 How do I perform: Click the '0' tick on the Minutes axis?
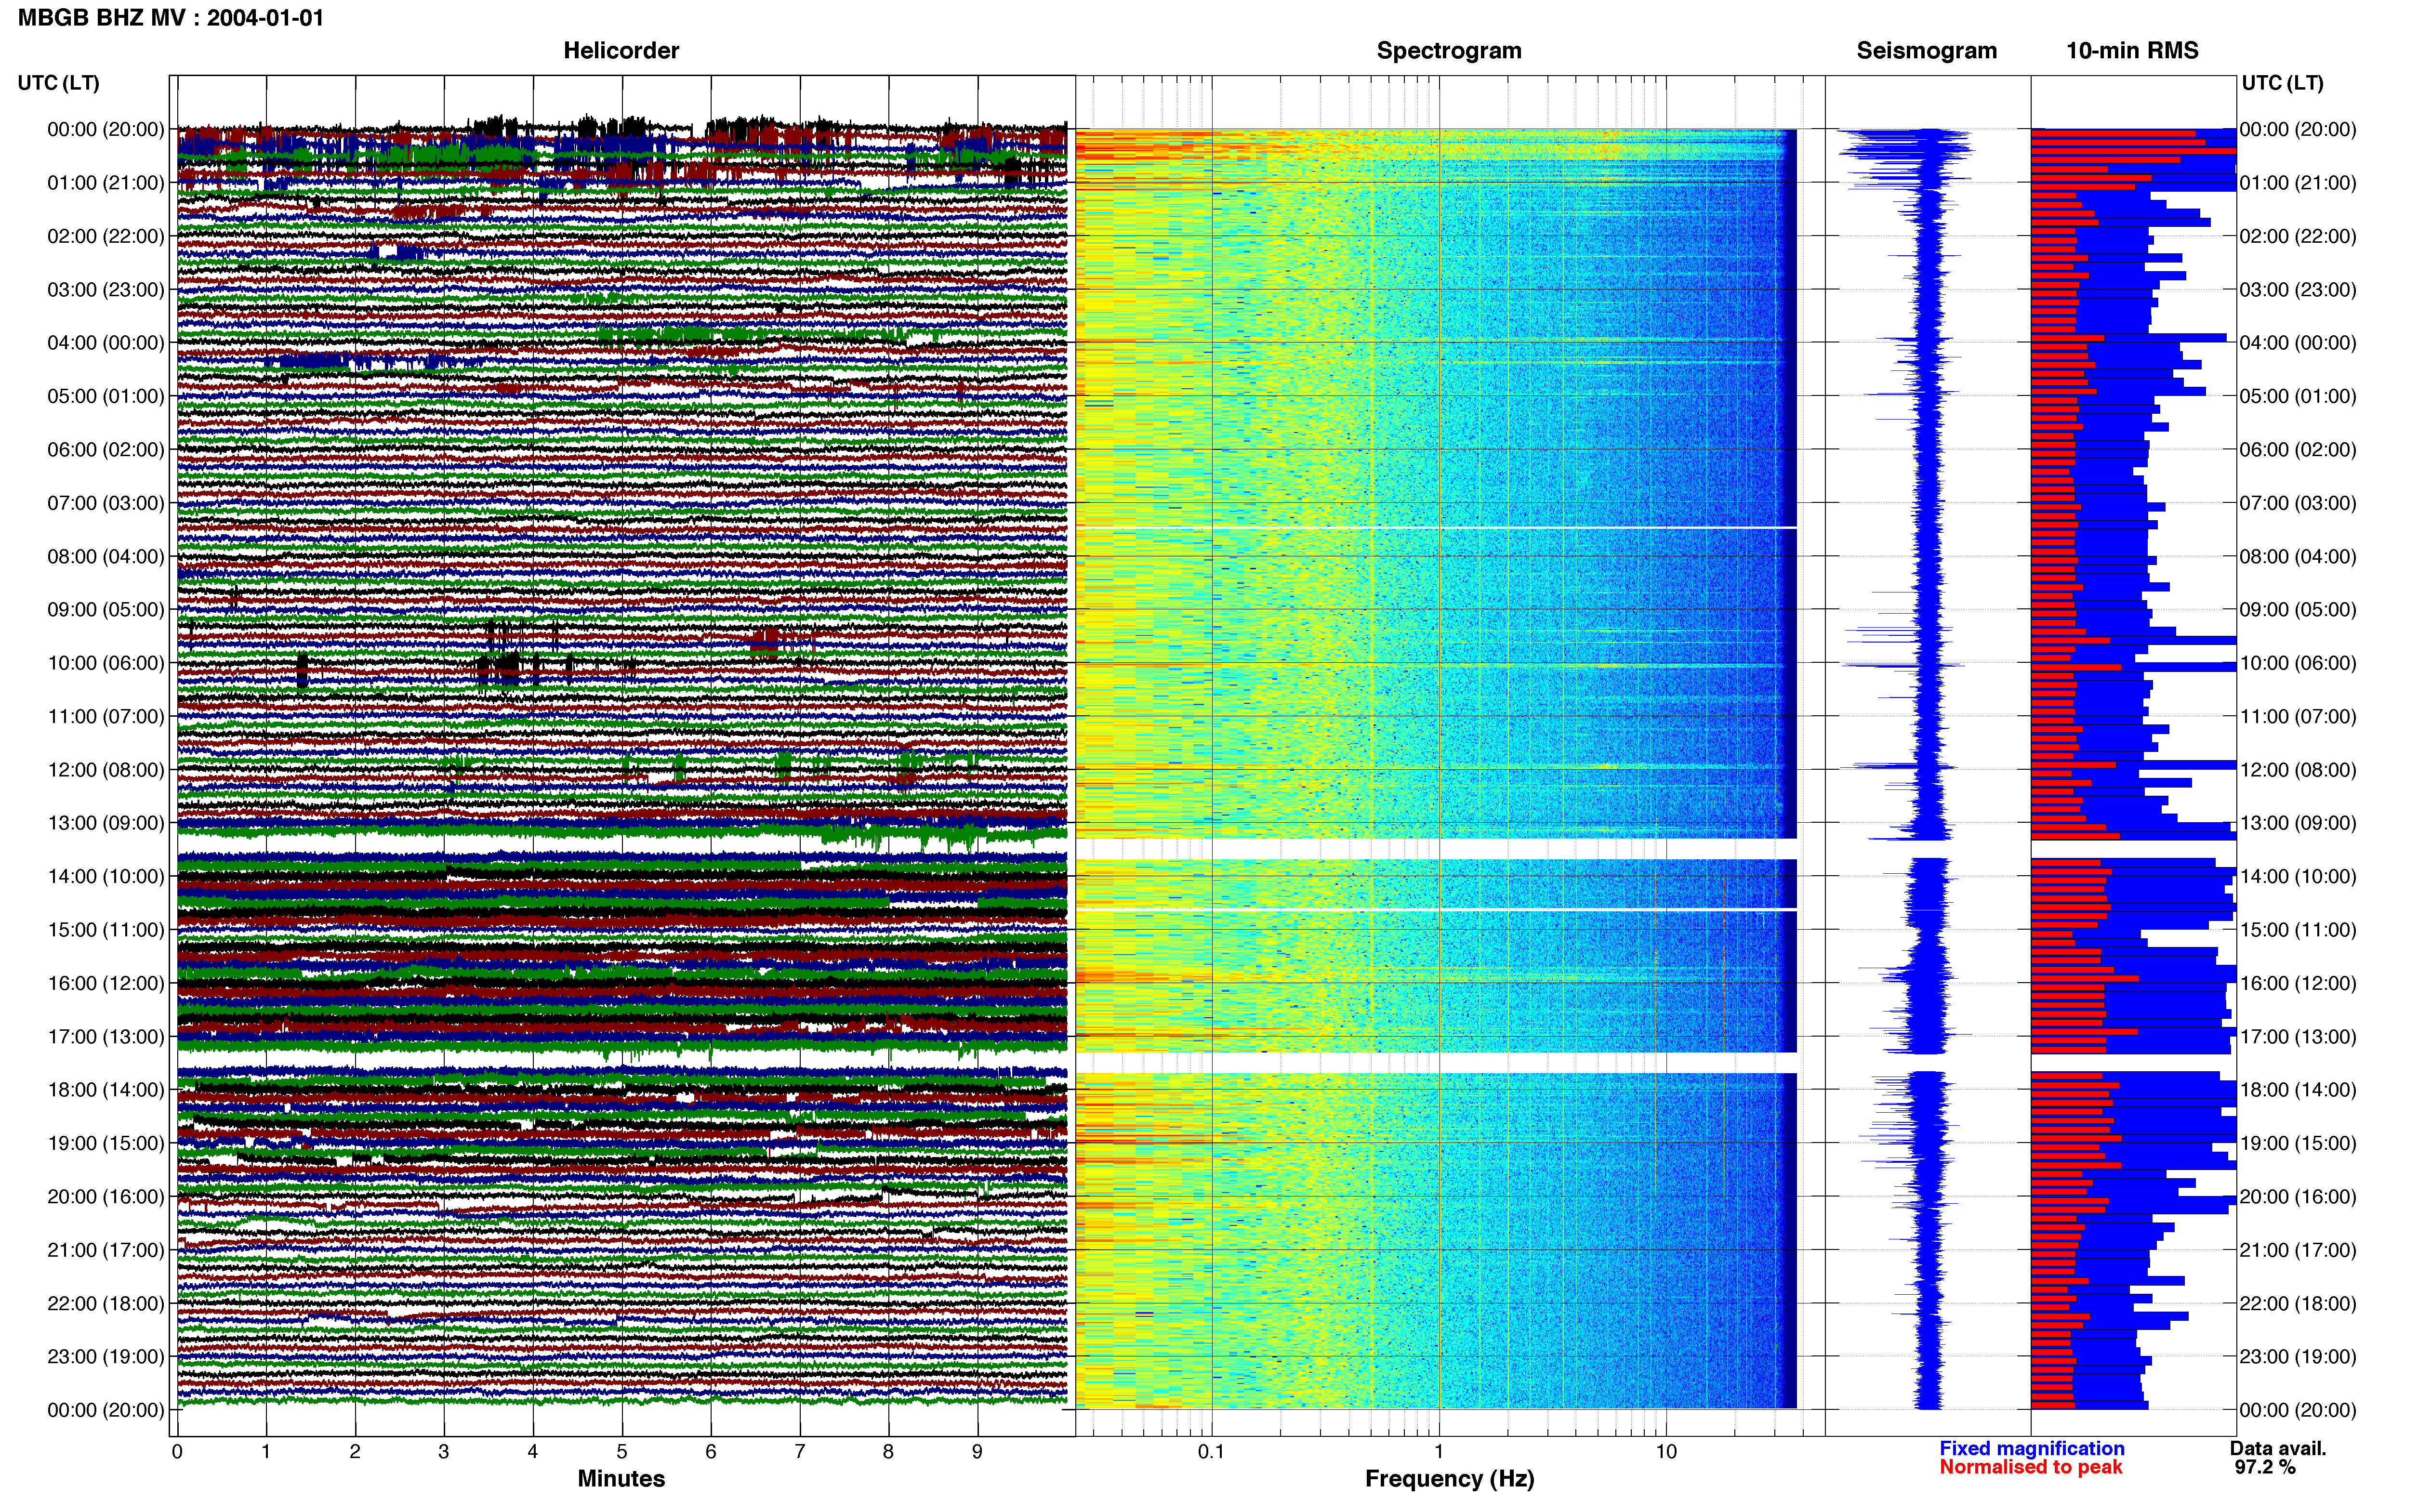(x=177, y=1452)
